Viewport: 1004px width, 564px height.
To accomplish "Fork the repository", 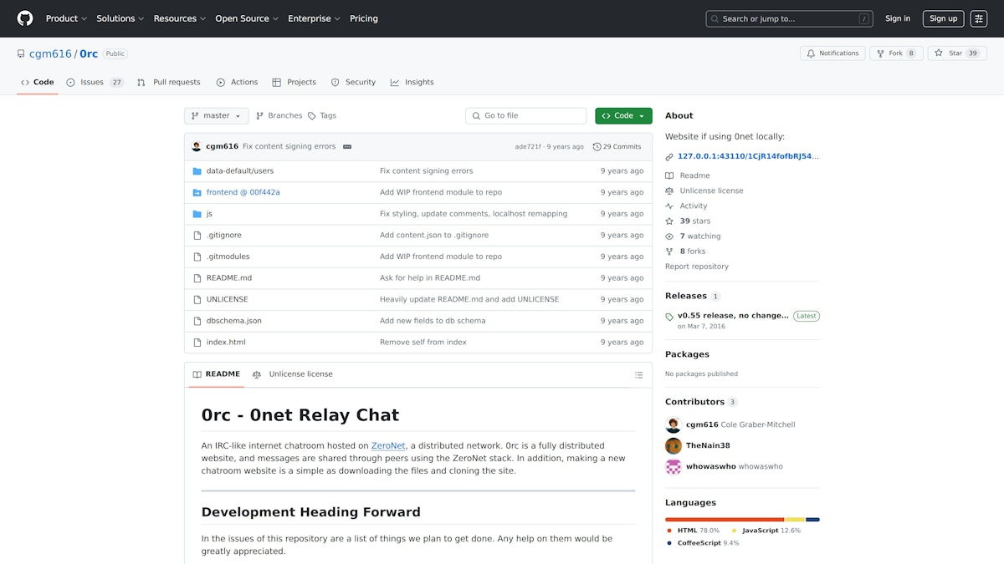I will (895, 53).
